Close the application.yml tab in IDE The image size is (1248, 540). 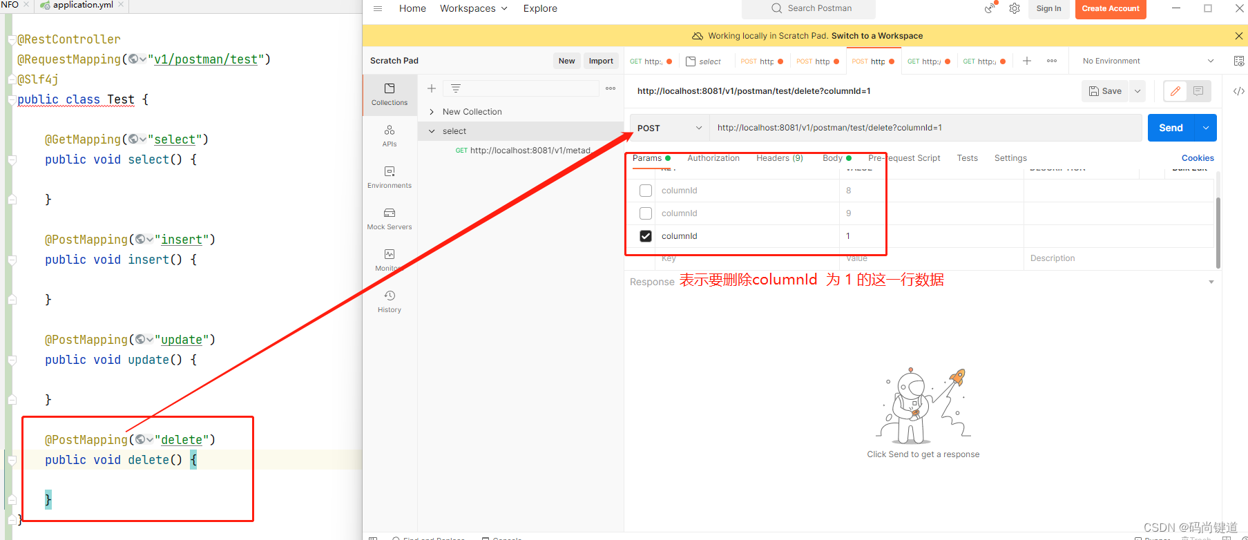coord(122,5)
